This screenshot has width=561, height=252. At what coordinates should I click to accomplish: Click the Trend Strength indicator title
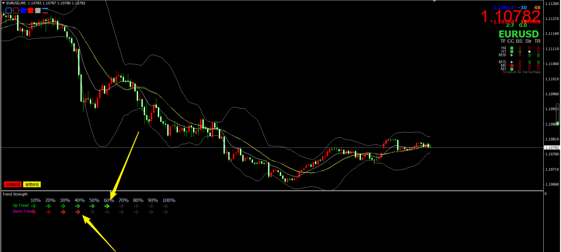(15, 194)
